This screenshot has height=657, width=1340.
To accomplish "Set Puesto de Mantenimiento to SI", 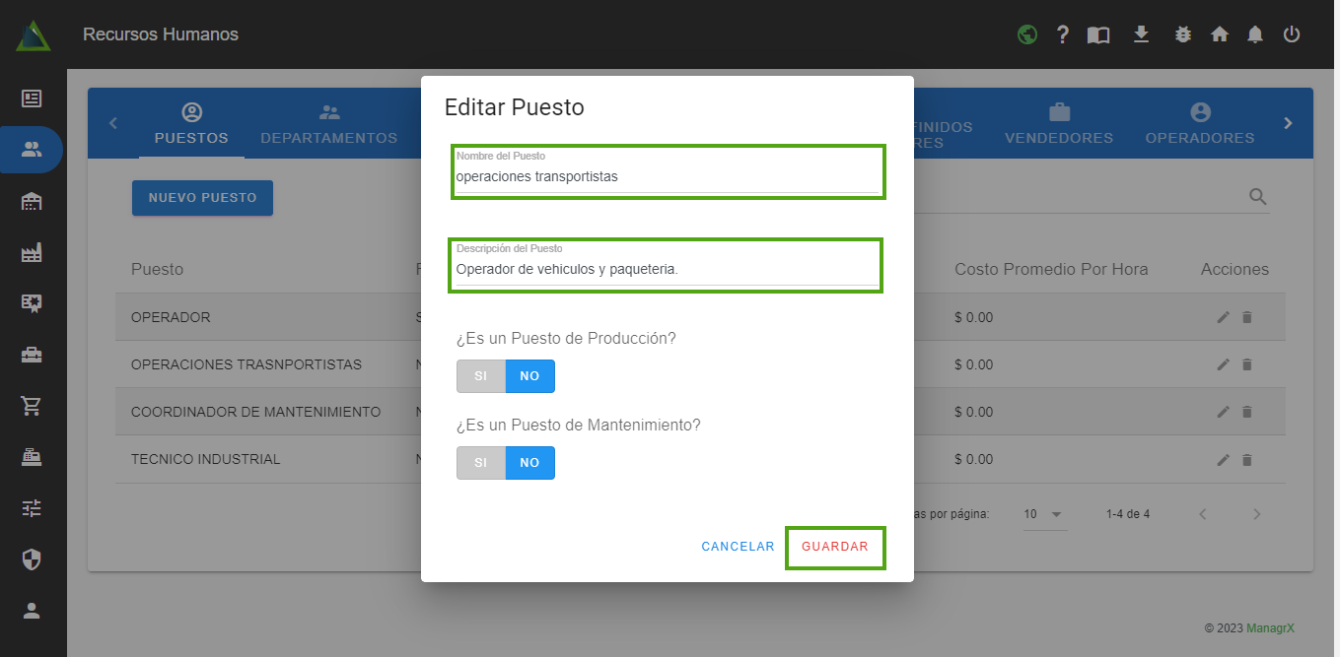I will (480, 463).
